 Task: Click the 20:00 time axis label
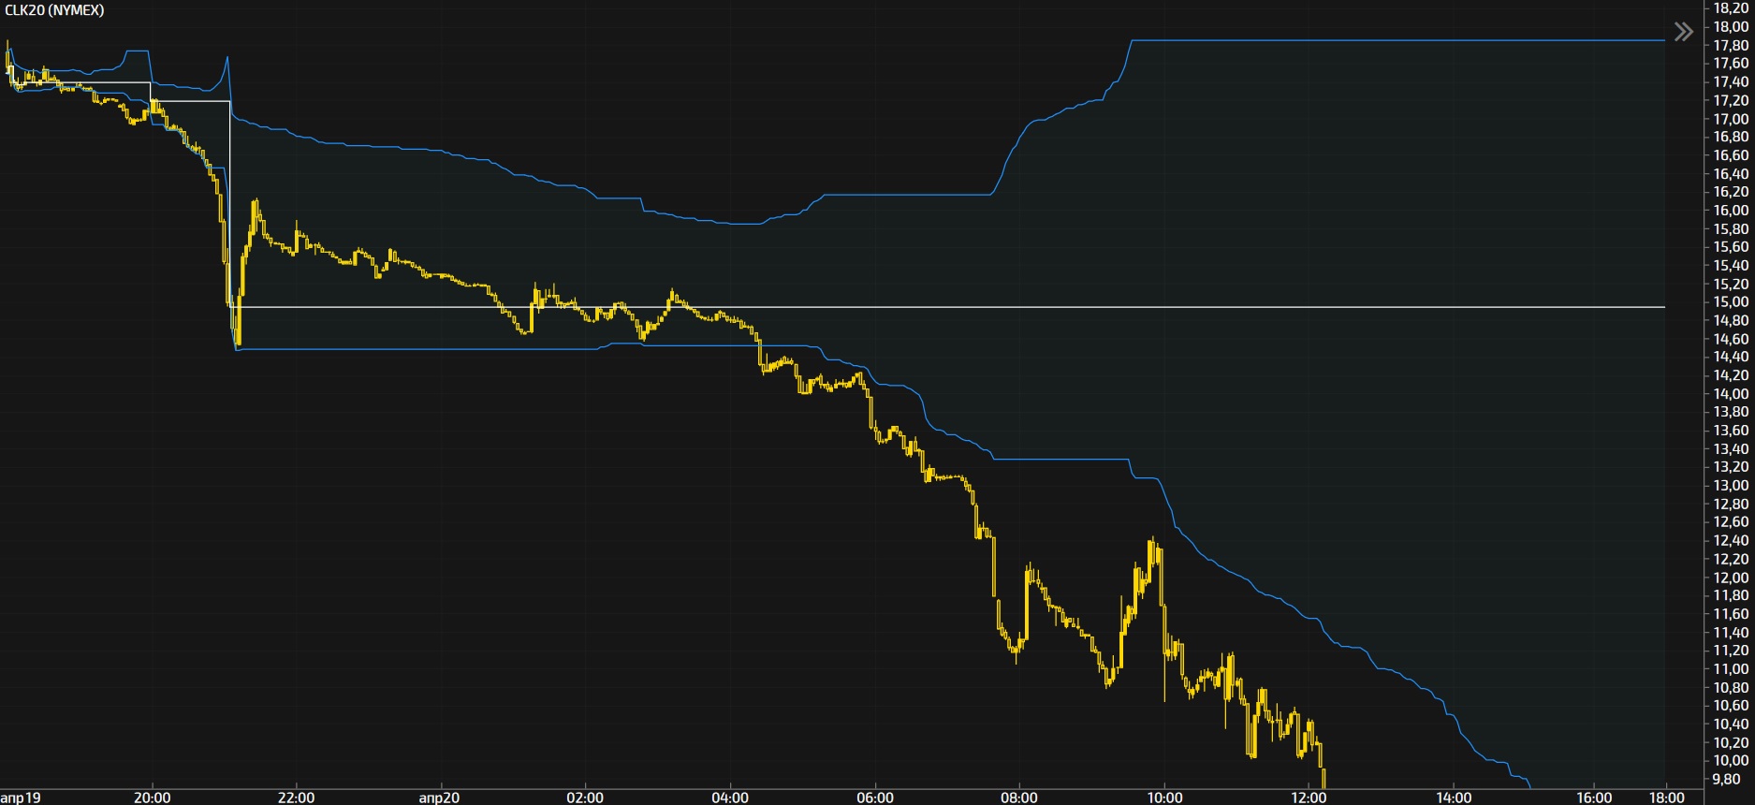(152, 798)
